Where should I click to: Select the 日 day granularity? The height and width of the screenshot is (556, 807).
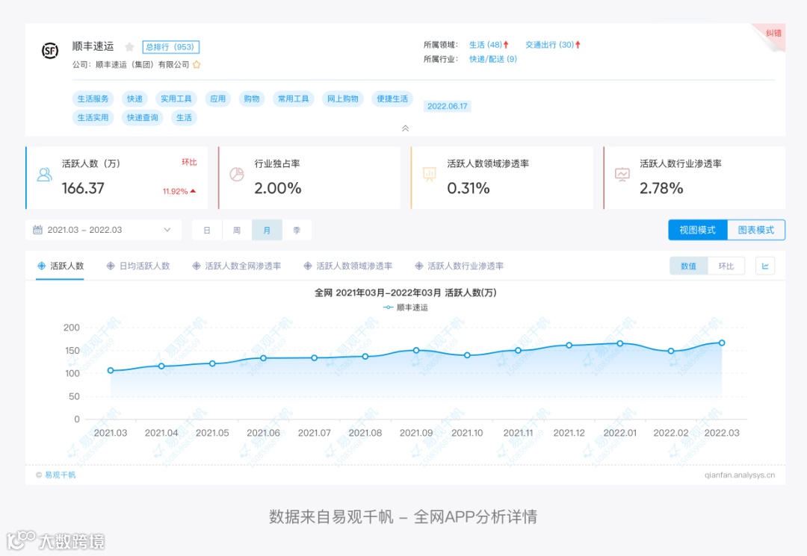tap(207, 230)
